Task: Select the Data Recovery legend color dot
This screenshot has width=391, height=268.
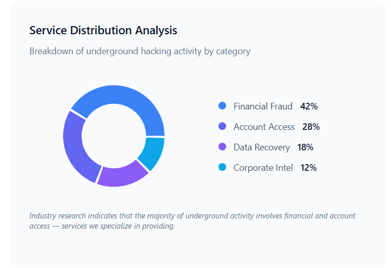Action: click(x=222, y=147)
